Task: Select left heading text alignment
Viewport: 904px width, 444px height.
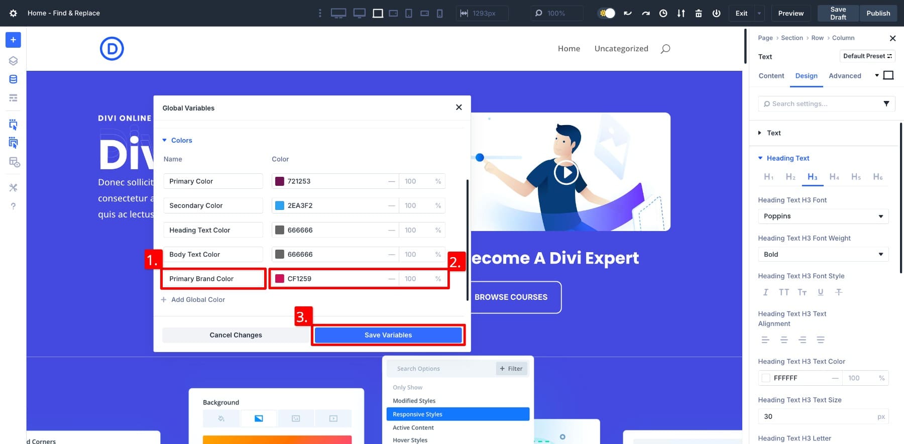Action: (x=765, y=340)
